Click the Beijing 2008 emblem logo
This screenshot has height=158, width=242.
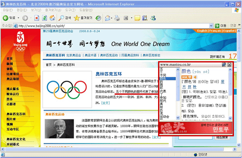tap(20, 41)
